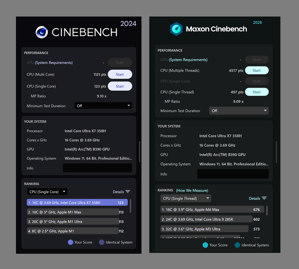Click the Details link in Cinebench 2026 ranking
299x269 pixels.
(254, 198)
